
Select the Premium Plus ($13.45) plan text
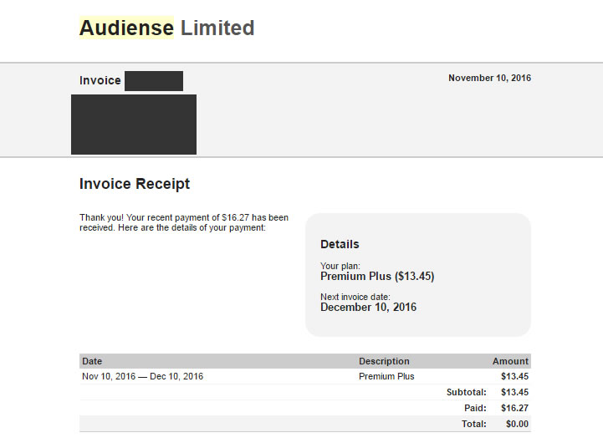click(377, 277)
